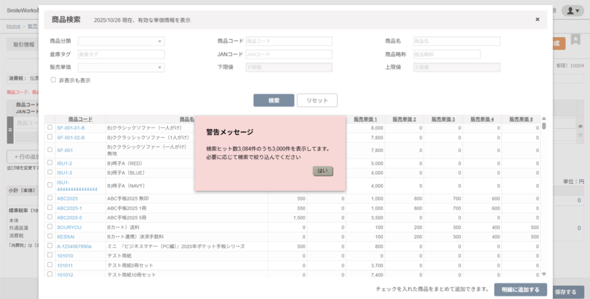This screenshot has height=299, width=590.
Task: Click the リセット button
Action: click(317, 100)
